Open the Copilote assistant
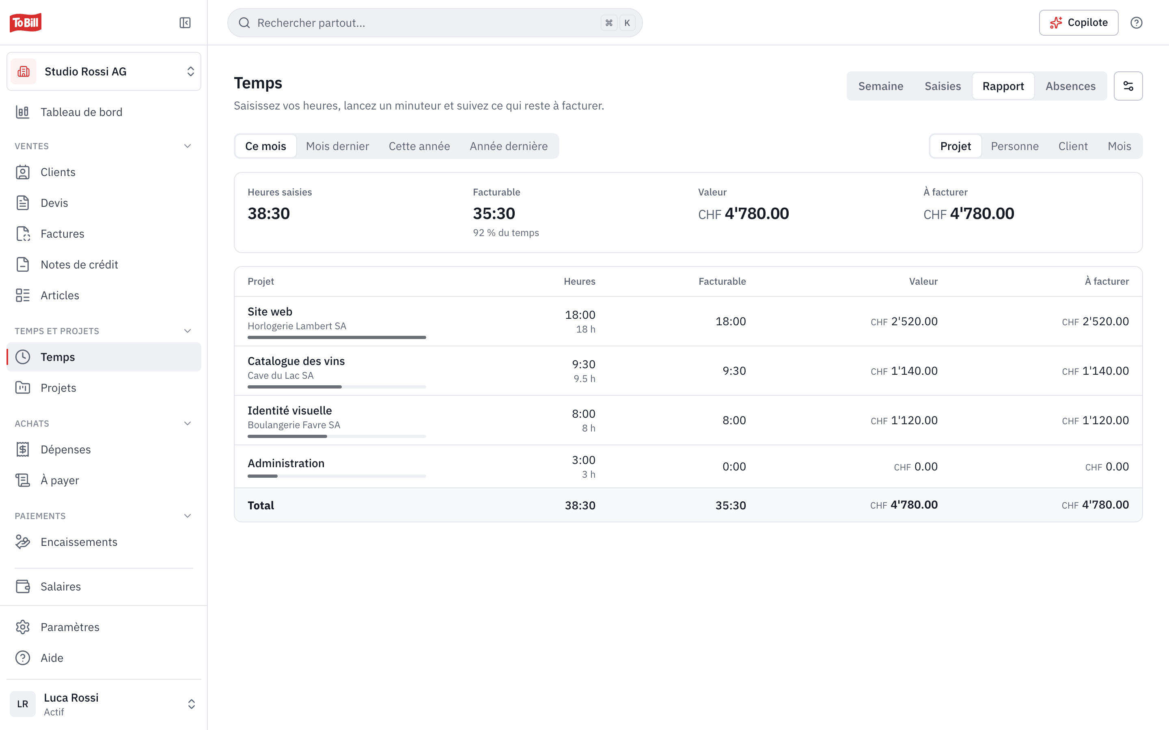This screenshot has width=1169, height=730. coord(1078,23)
